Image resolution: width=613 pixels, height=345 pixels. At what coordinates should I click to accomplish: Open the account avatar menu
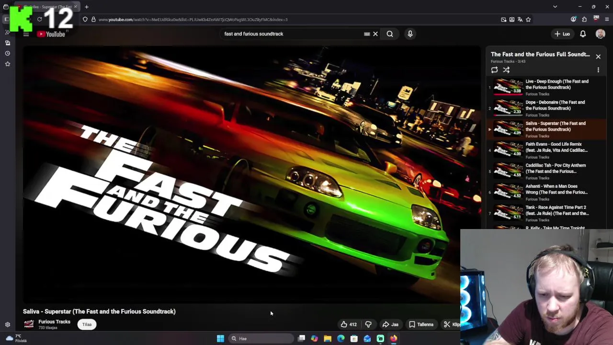(600, 34)
